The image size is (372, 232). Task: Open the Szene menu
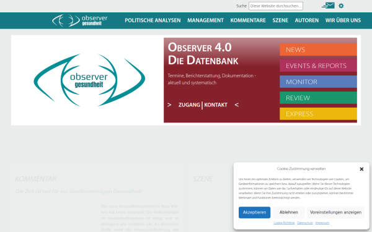280,20
